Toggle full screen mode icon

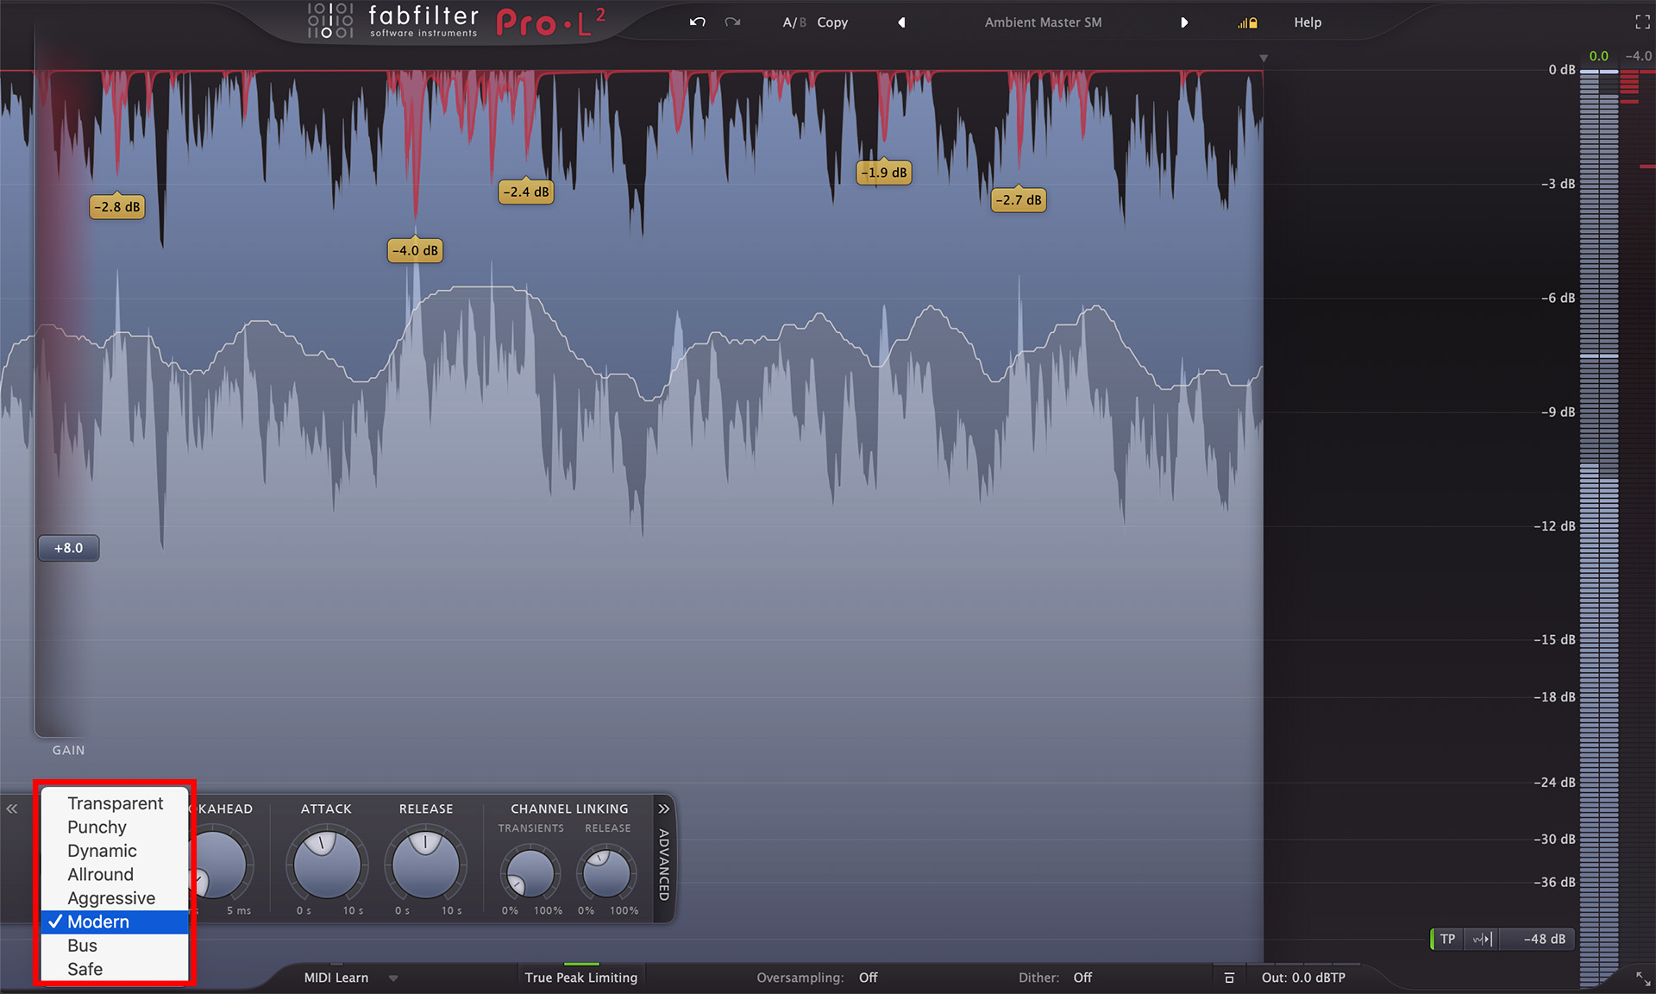[x=1642, y=22]
